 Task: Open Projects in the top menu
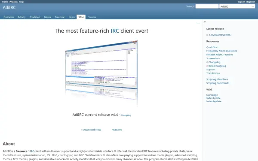13,2
